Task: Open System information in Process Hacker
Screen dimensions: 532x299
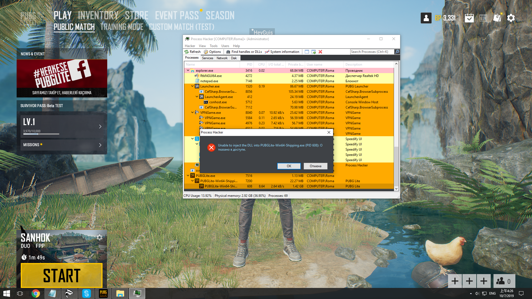Action: coord(282,52)
